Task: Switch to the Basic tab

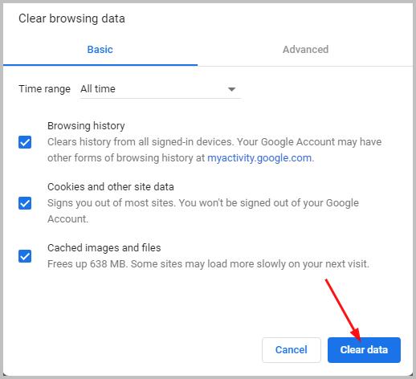Action: click(x=100, y=50)
